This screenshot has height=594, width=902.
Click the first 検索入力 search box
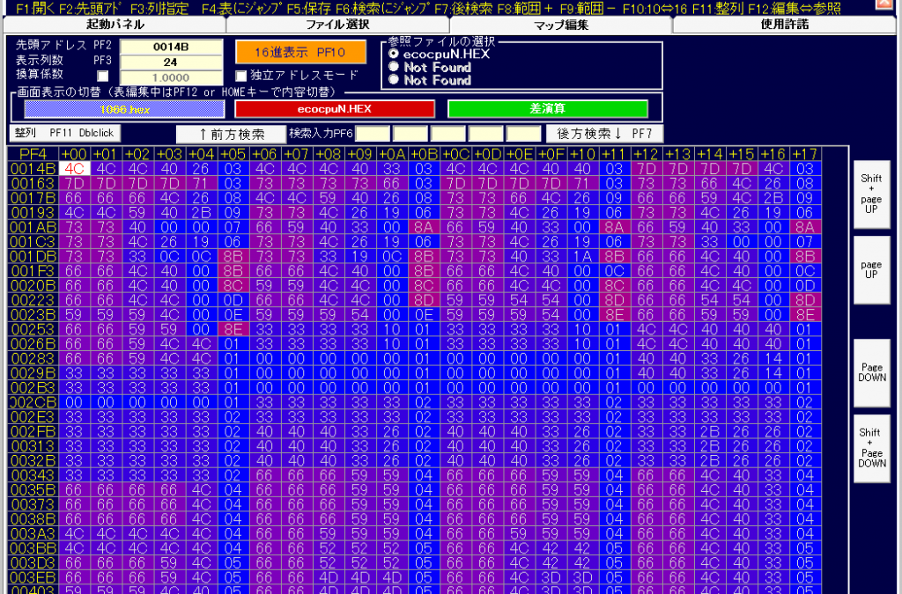[372, 134]
